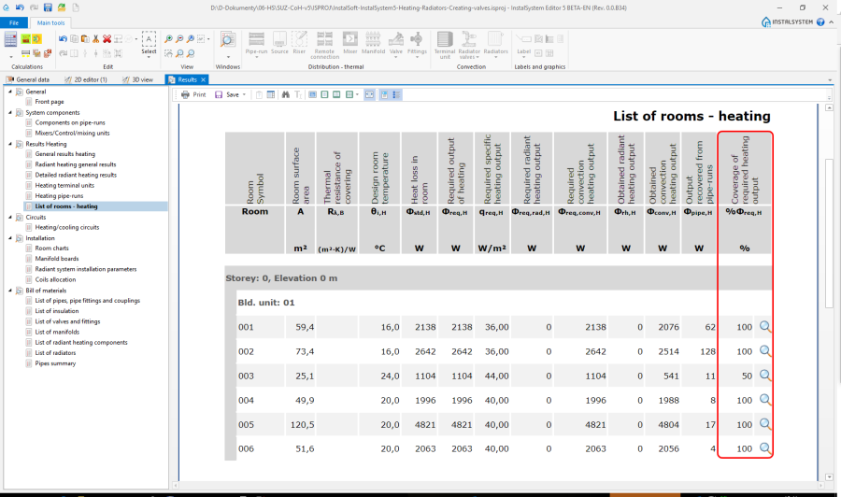Select Heating pipe-runs in tree
The width and height of the screenshot is (841, 497).
[59, 196]
